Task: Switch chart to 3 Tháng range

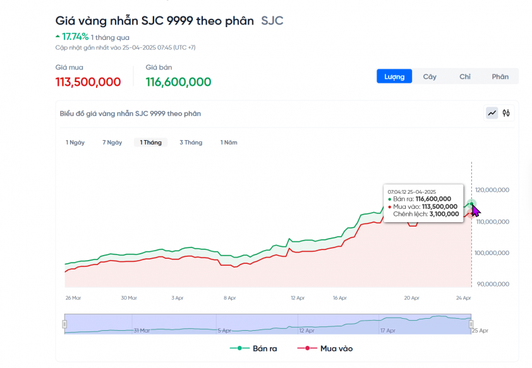Action: click(x=191, y=143)
